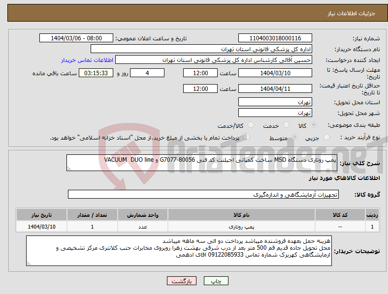This screenshot has height=294, width=388.
Task: Click the table date cell 1404/03/10
Action: 41,227
